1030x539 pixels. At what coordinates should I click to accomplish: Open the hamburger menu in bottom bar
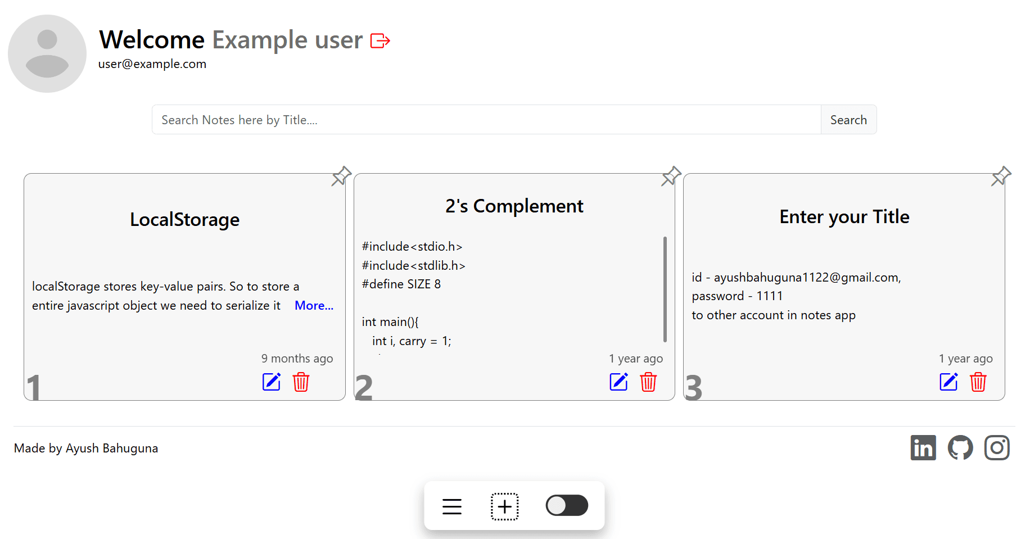click(x=451, y=505)
